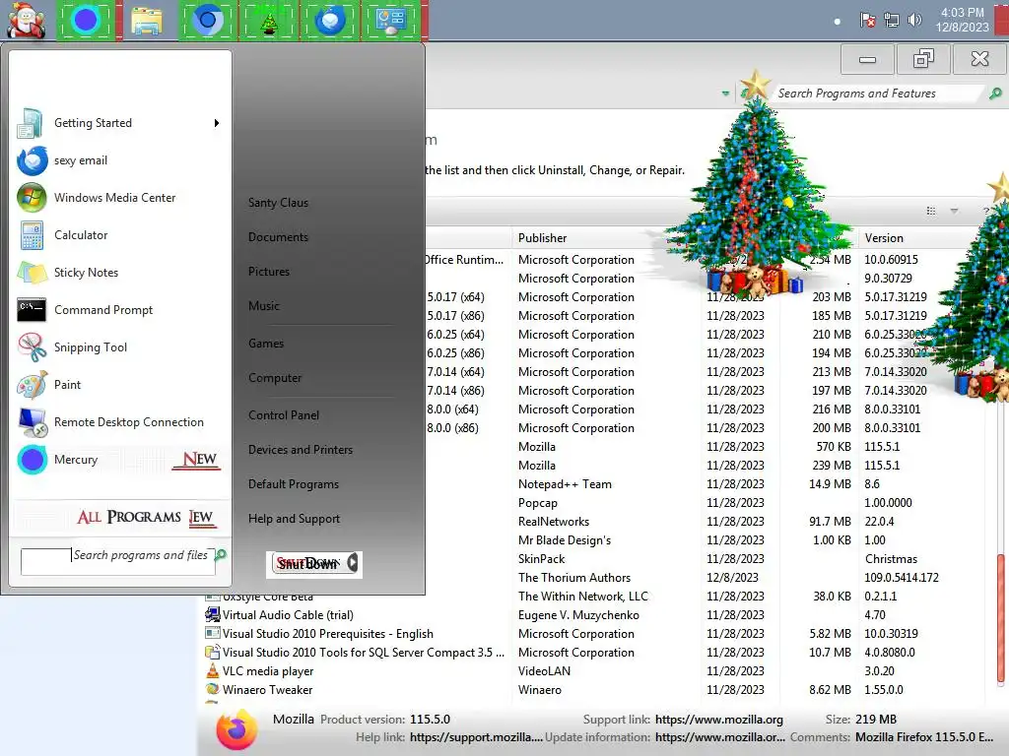The height and width of the screenshot is (756, 1009).
Task: Click the program list vertical scrollbar
Action: click(x=1001, y=617)
